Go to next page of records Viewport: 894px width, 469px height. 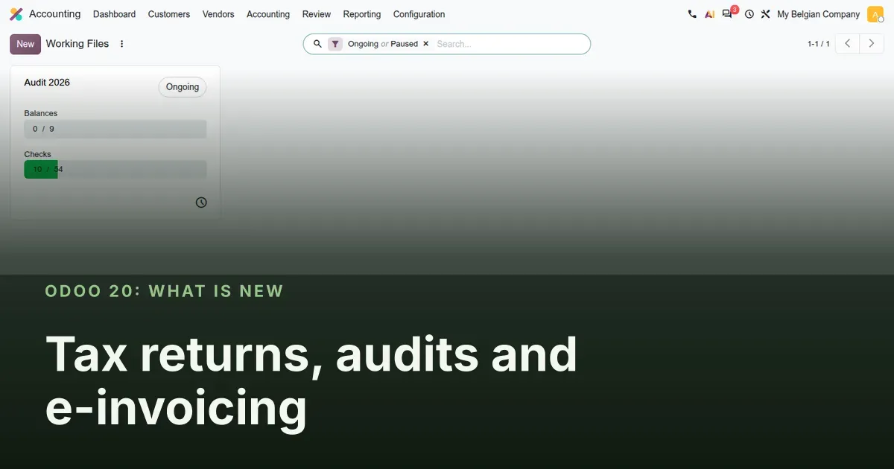[872, 44]
